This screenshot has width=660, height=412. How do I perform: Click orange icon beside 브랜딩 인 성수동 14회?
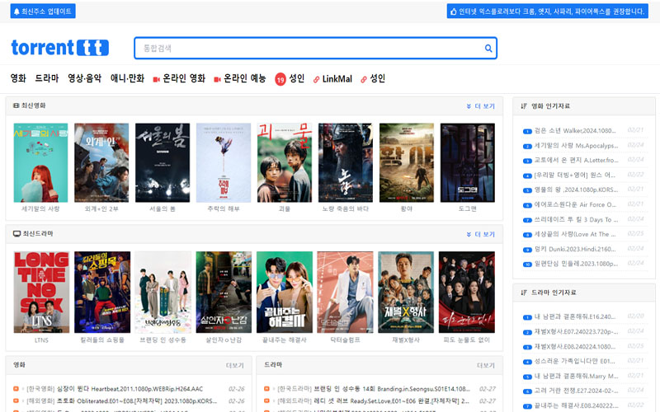[x=266, y=389]
